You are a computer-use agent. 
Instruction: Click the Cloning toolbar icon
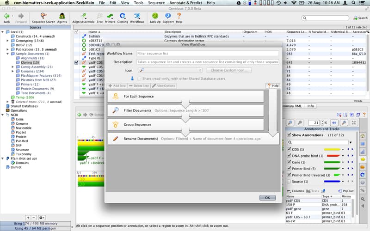[x=123, y=18]
